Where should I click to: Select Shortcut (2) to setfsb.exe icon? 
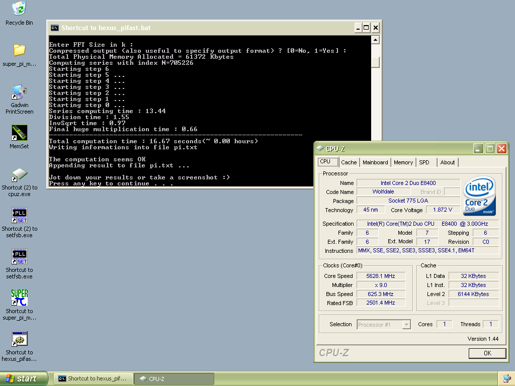pyautogui.click(x=20, y=223)
